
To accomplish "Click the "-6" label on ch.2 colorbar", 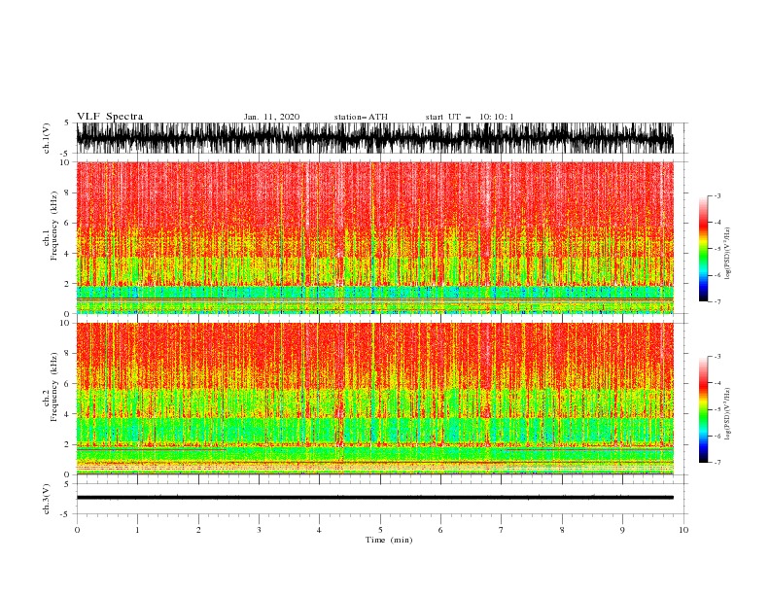I will pos(717,436).
